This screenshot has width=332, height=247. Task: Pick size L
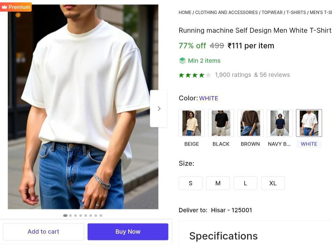coord(245,183)
